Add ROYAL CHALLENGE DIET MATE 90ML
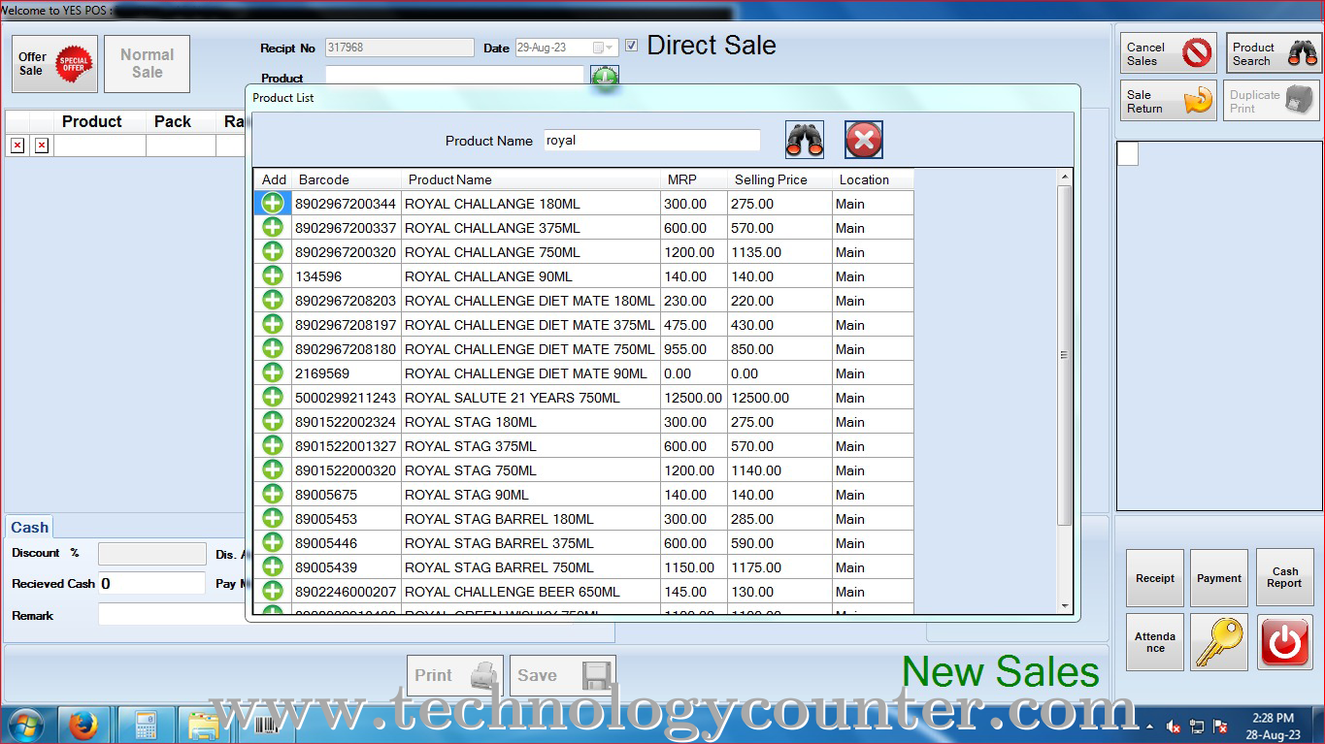The image size is (1325, 744). click(273, 373)
